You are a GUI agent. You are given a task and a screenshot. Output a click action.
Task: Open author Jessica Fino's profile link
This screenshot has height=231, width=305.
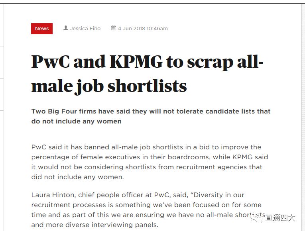point(85,29)
